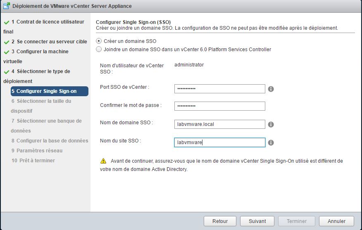Image resolution: width=362 pixels, height=230 pixels.
Task: Click the green checkmark of step 3
Action: [x=7, y=52]
